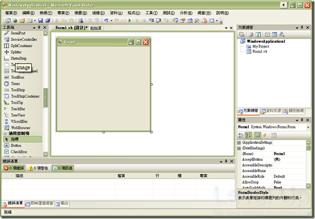The height and width of the screenshot is (219, 315).
Task: Click the Step Over debug icon
Action: pyautogui.click(x=158, y=21)
